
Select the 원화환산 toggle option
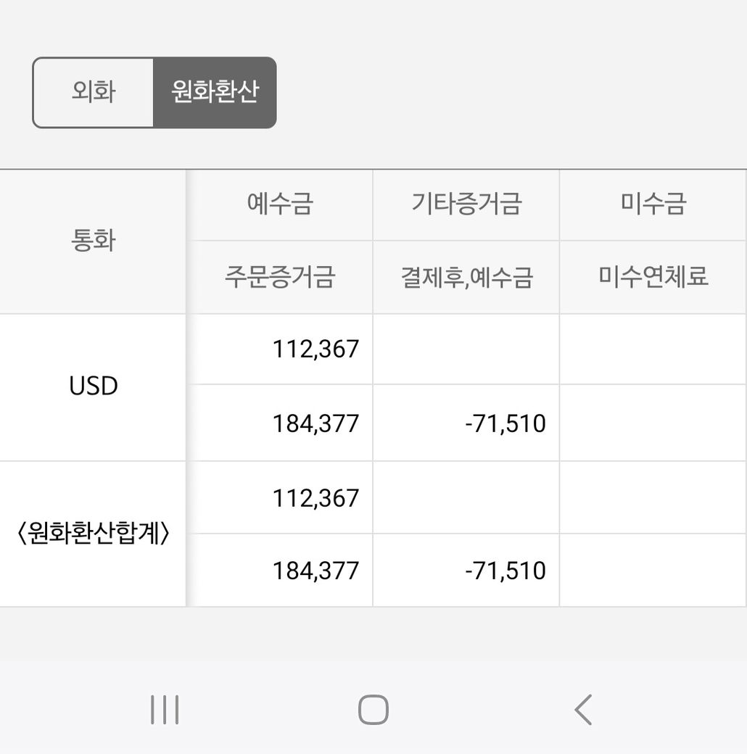coord(215,92)
